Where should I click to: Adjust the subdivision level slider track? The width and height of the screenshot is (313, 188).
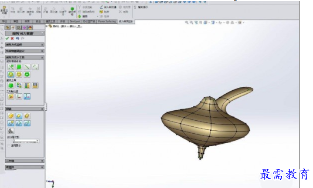(x=25, y=142)
